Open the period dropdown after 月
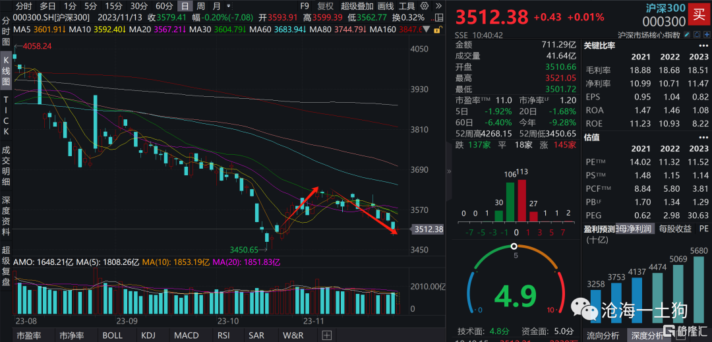Viewport: 712px width, 342px height. pos(228,7)
